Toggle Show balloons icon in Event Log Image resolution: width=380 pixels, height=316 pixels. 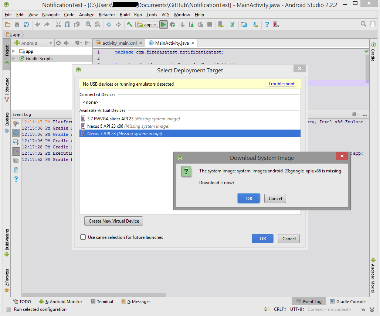click(x=16, y=133)
